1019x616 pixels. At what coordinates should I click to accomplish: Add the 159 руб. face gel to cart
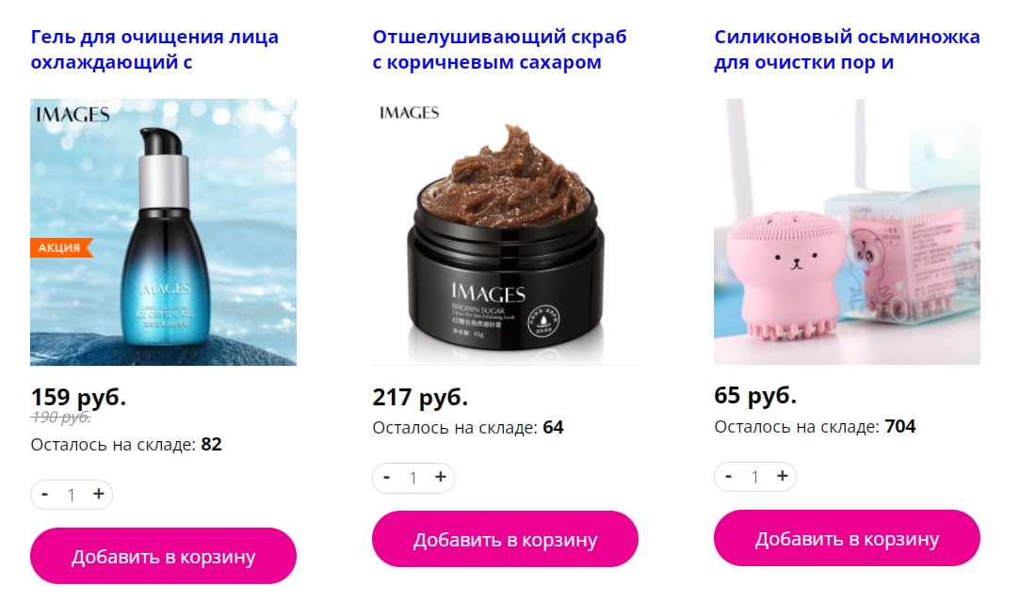pyautogui.click(x=163, y=557)
